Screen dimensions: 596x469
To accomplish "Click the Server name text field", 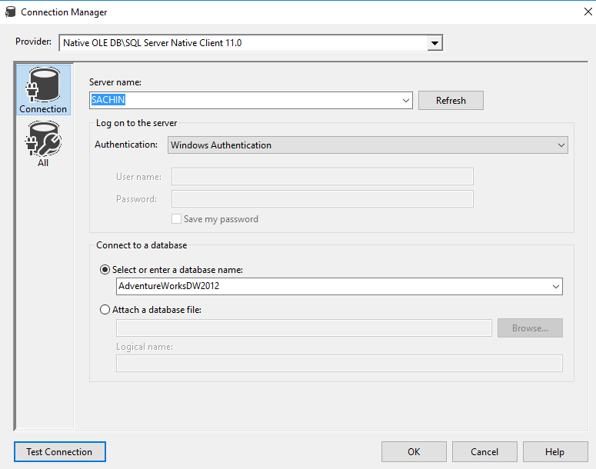I will [x=246, y=101].
